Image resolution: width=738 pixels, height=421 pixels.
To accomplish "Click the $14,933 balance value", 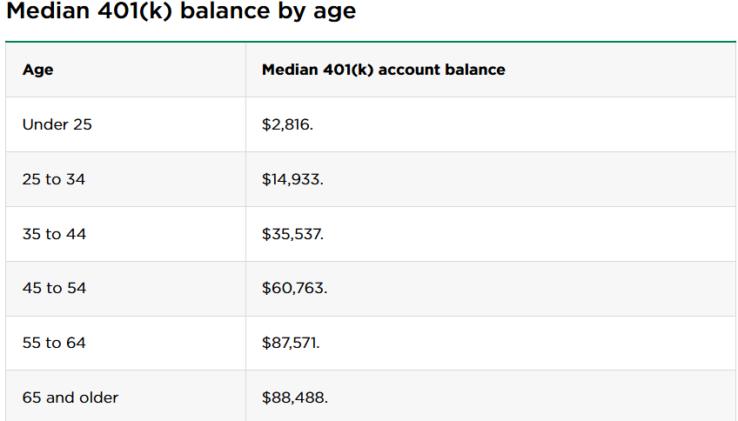I will [x=292, y=179].
